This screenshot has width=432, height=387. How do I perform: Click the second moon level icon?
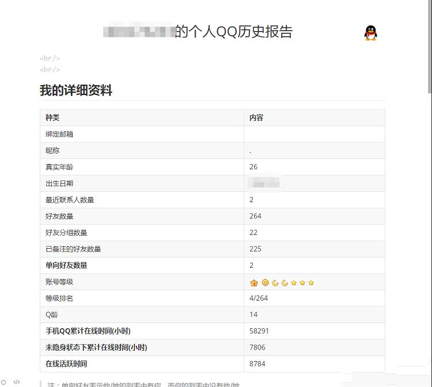285,283
